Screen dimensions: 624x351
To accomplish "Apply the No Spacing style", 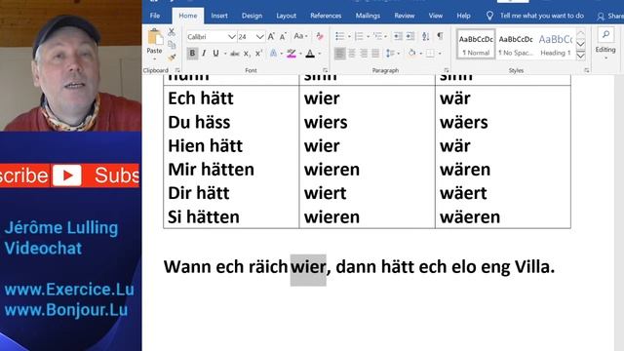I will (516, 44).
